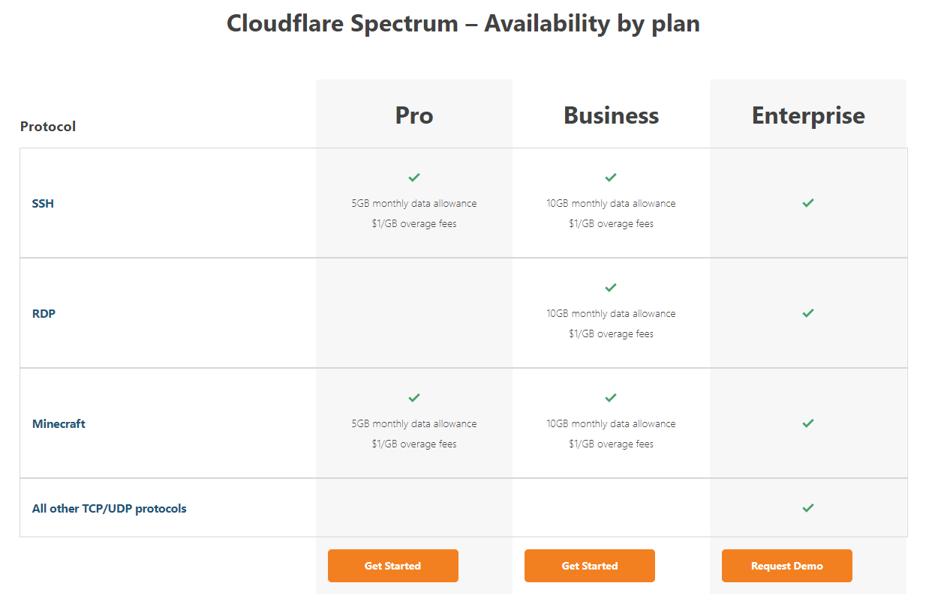Click the RDP checkmark under Enterprise
950x601 pixels.
pyautogui.click(x=808, y=313)
